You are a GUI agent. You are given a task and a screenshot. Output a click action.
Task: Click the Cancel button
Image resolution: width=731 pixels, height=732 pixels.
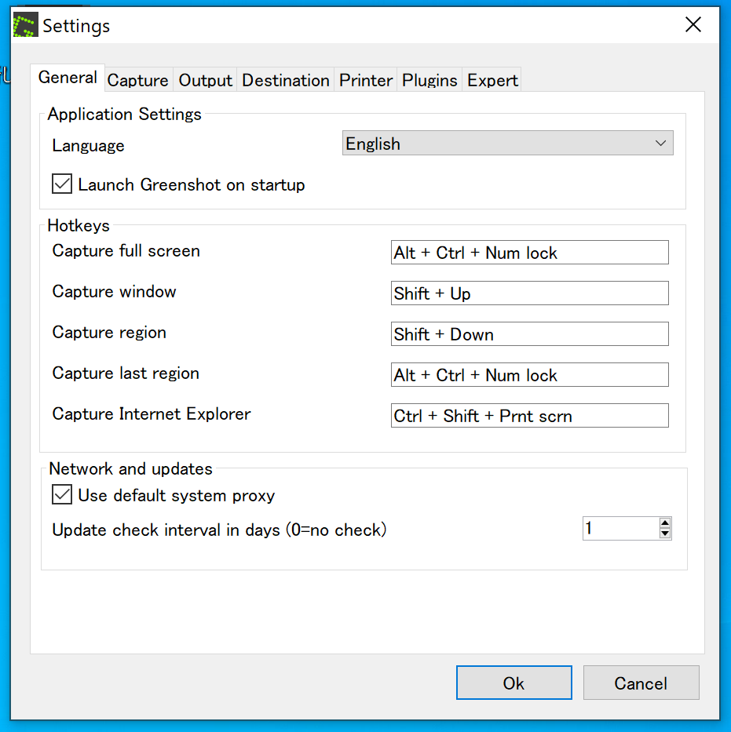coord(641,683)
